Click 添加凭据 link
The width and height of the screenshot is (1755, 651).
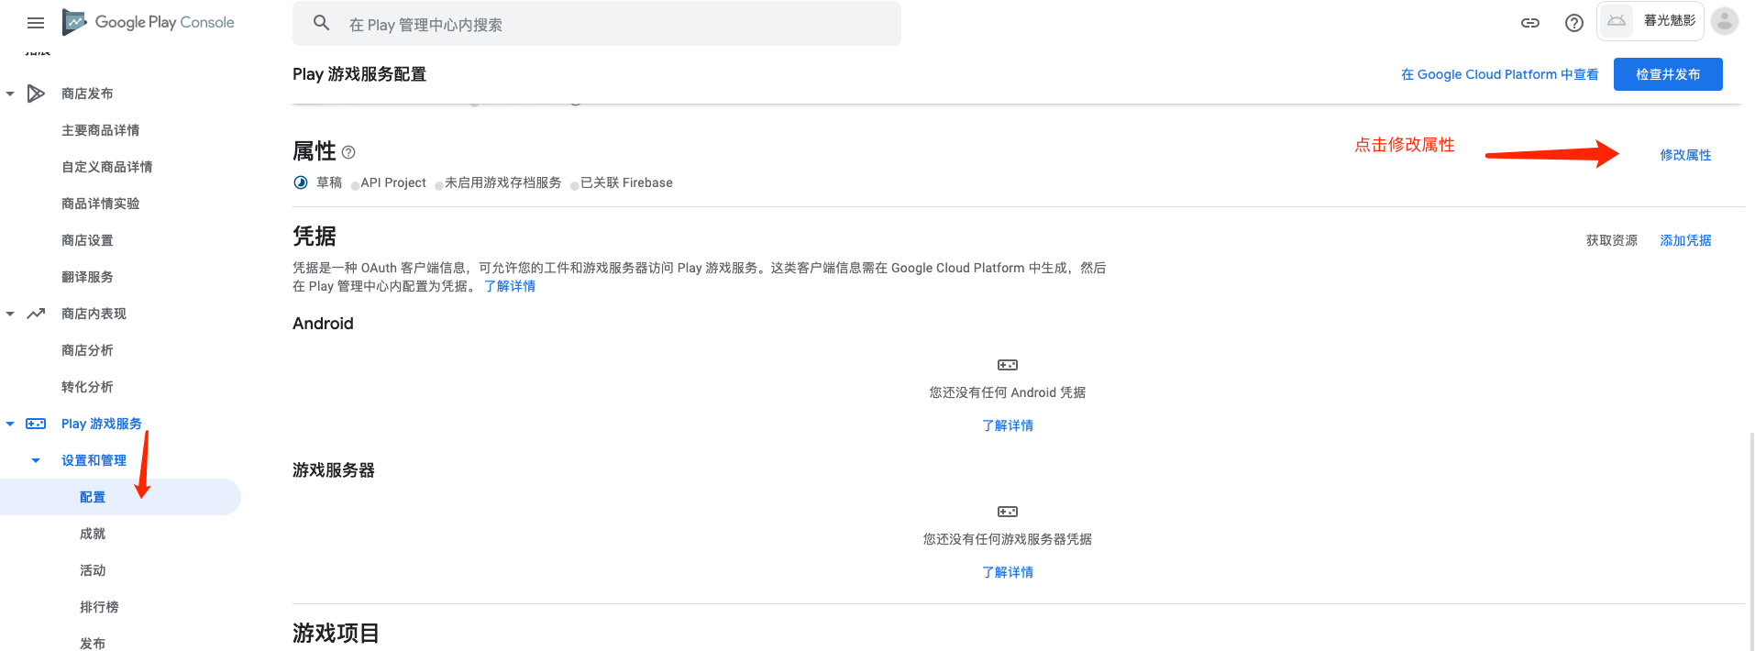coord(1685,240)
